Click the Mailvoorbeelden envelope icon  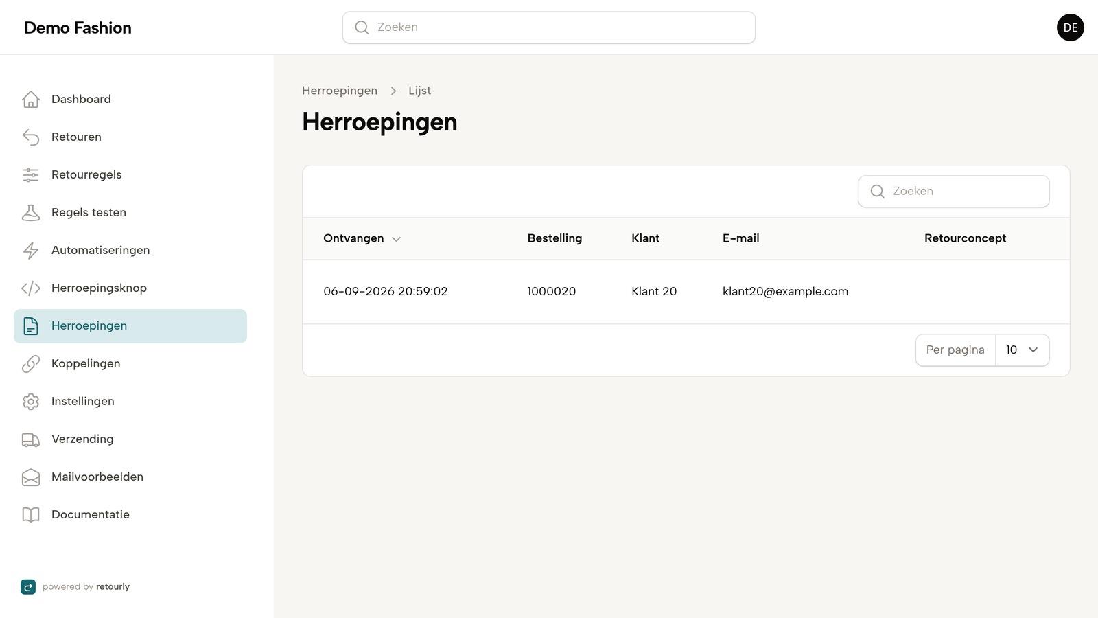click(31, 477)
